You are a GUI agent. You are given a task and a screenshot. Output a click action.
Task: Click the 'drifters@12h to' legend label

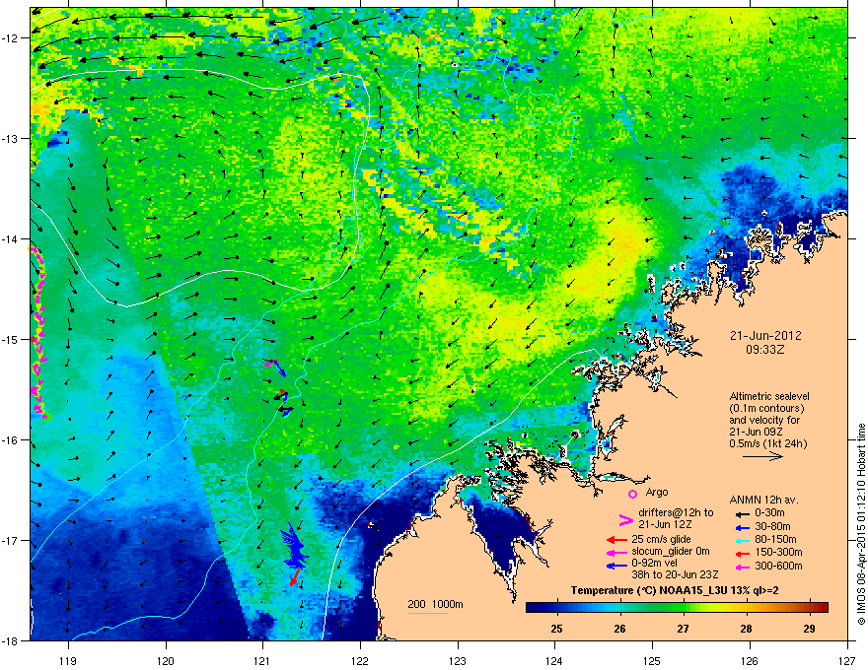[x=676, y=513]
